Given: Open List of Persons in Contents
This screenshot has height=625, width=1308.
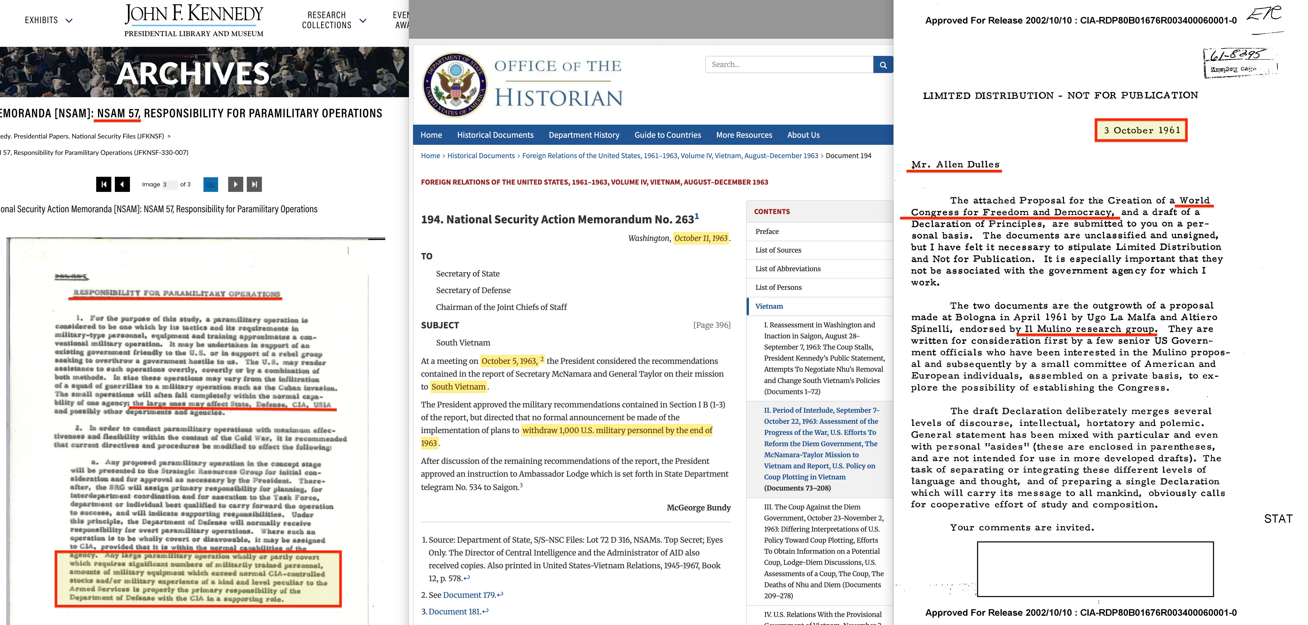Looking at the screenshot, I should coord(819,287).
